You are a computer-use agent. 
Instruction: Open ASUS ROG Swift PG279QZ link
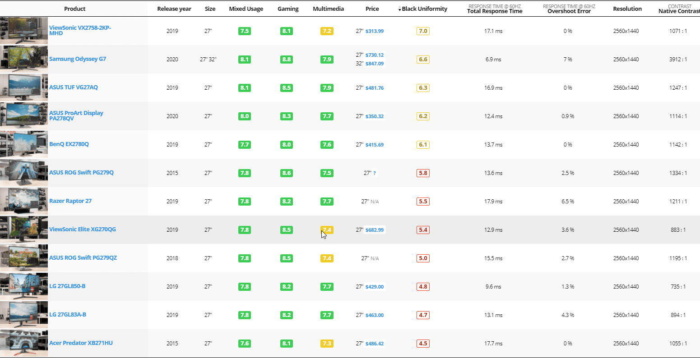[x=83, y=258]
